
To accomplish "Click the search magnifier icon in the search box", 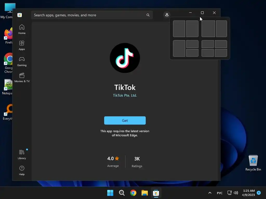I will [x=148, y=15].
